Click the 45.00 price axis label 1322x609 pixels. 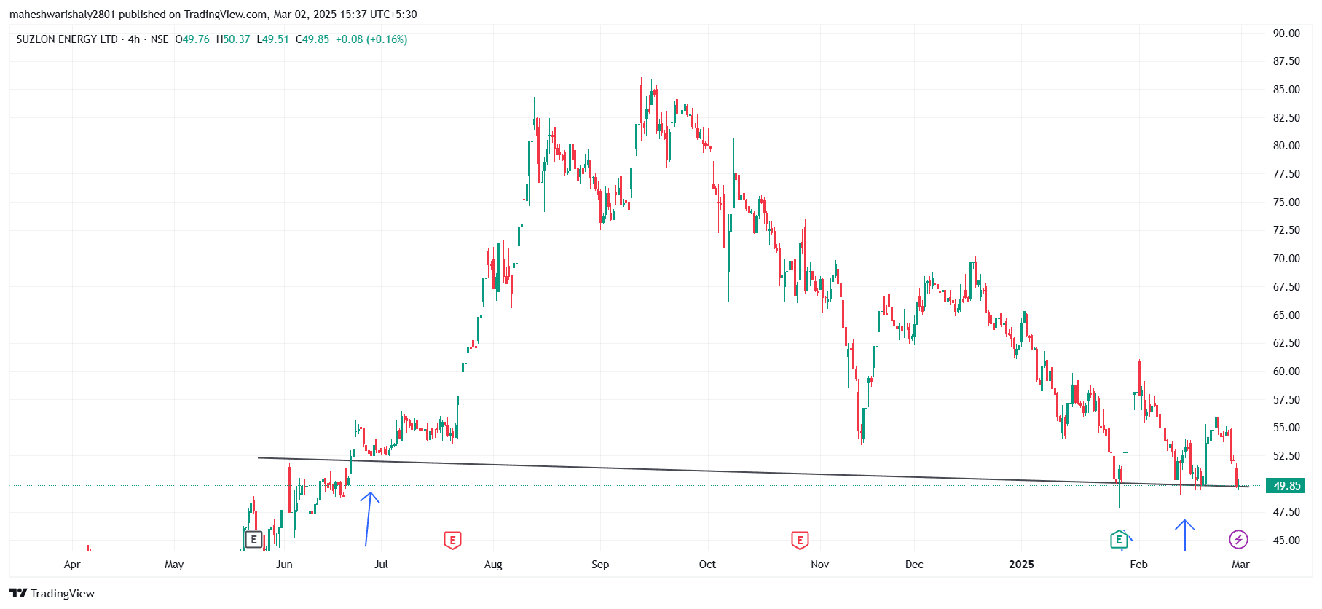pyautogui.click(x=1286, y=541)
